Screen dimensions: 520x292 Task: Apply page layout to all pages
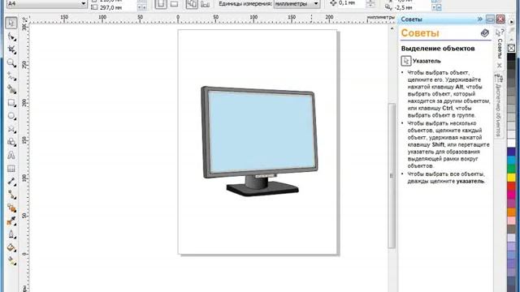click(x=192, y=4)
